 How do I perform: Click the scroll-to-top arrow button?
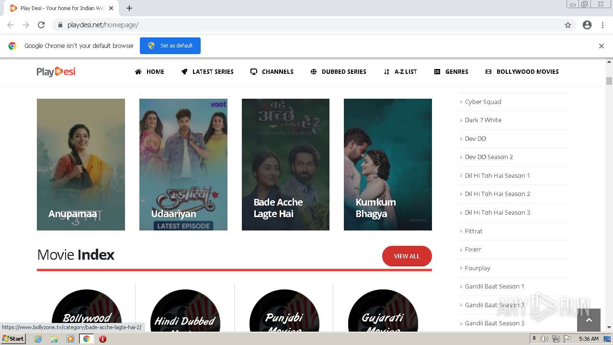coord(589,320)
